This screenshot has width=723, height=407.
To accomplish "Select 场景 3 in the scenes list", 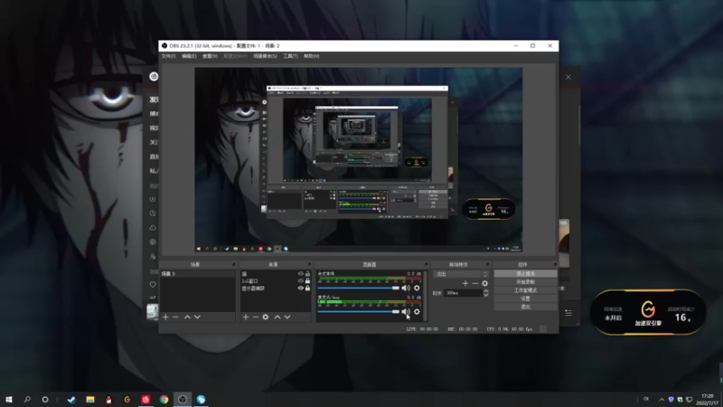I will [x=197, y=274].
